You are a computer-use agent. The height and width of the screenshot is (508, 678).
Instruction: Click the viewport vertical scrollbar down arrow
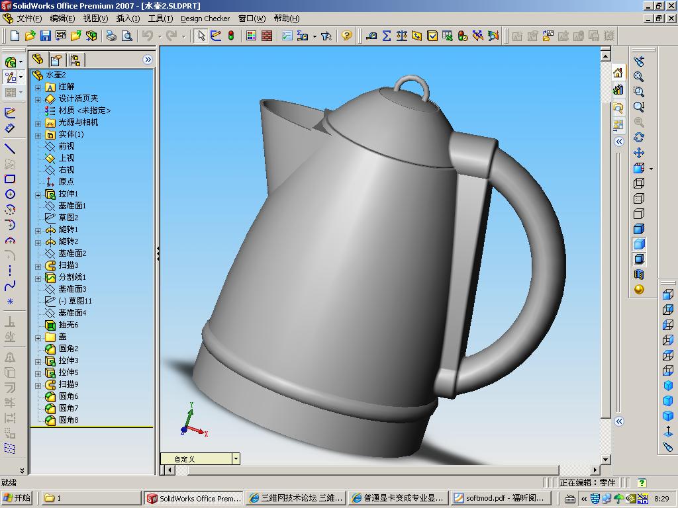point(605,460)
